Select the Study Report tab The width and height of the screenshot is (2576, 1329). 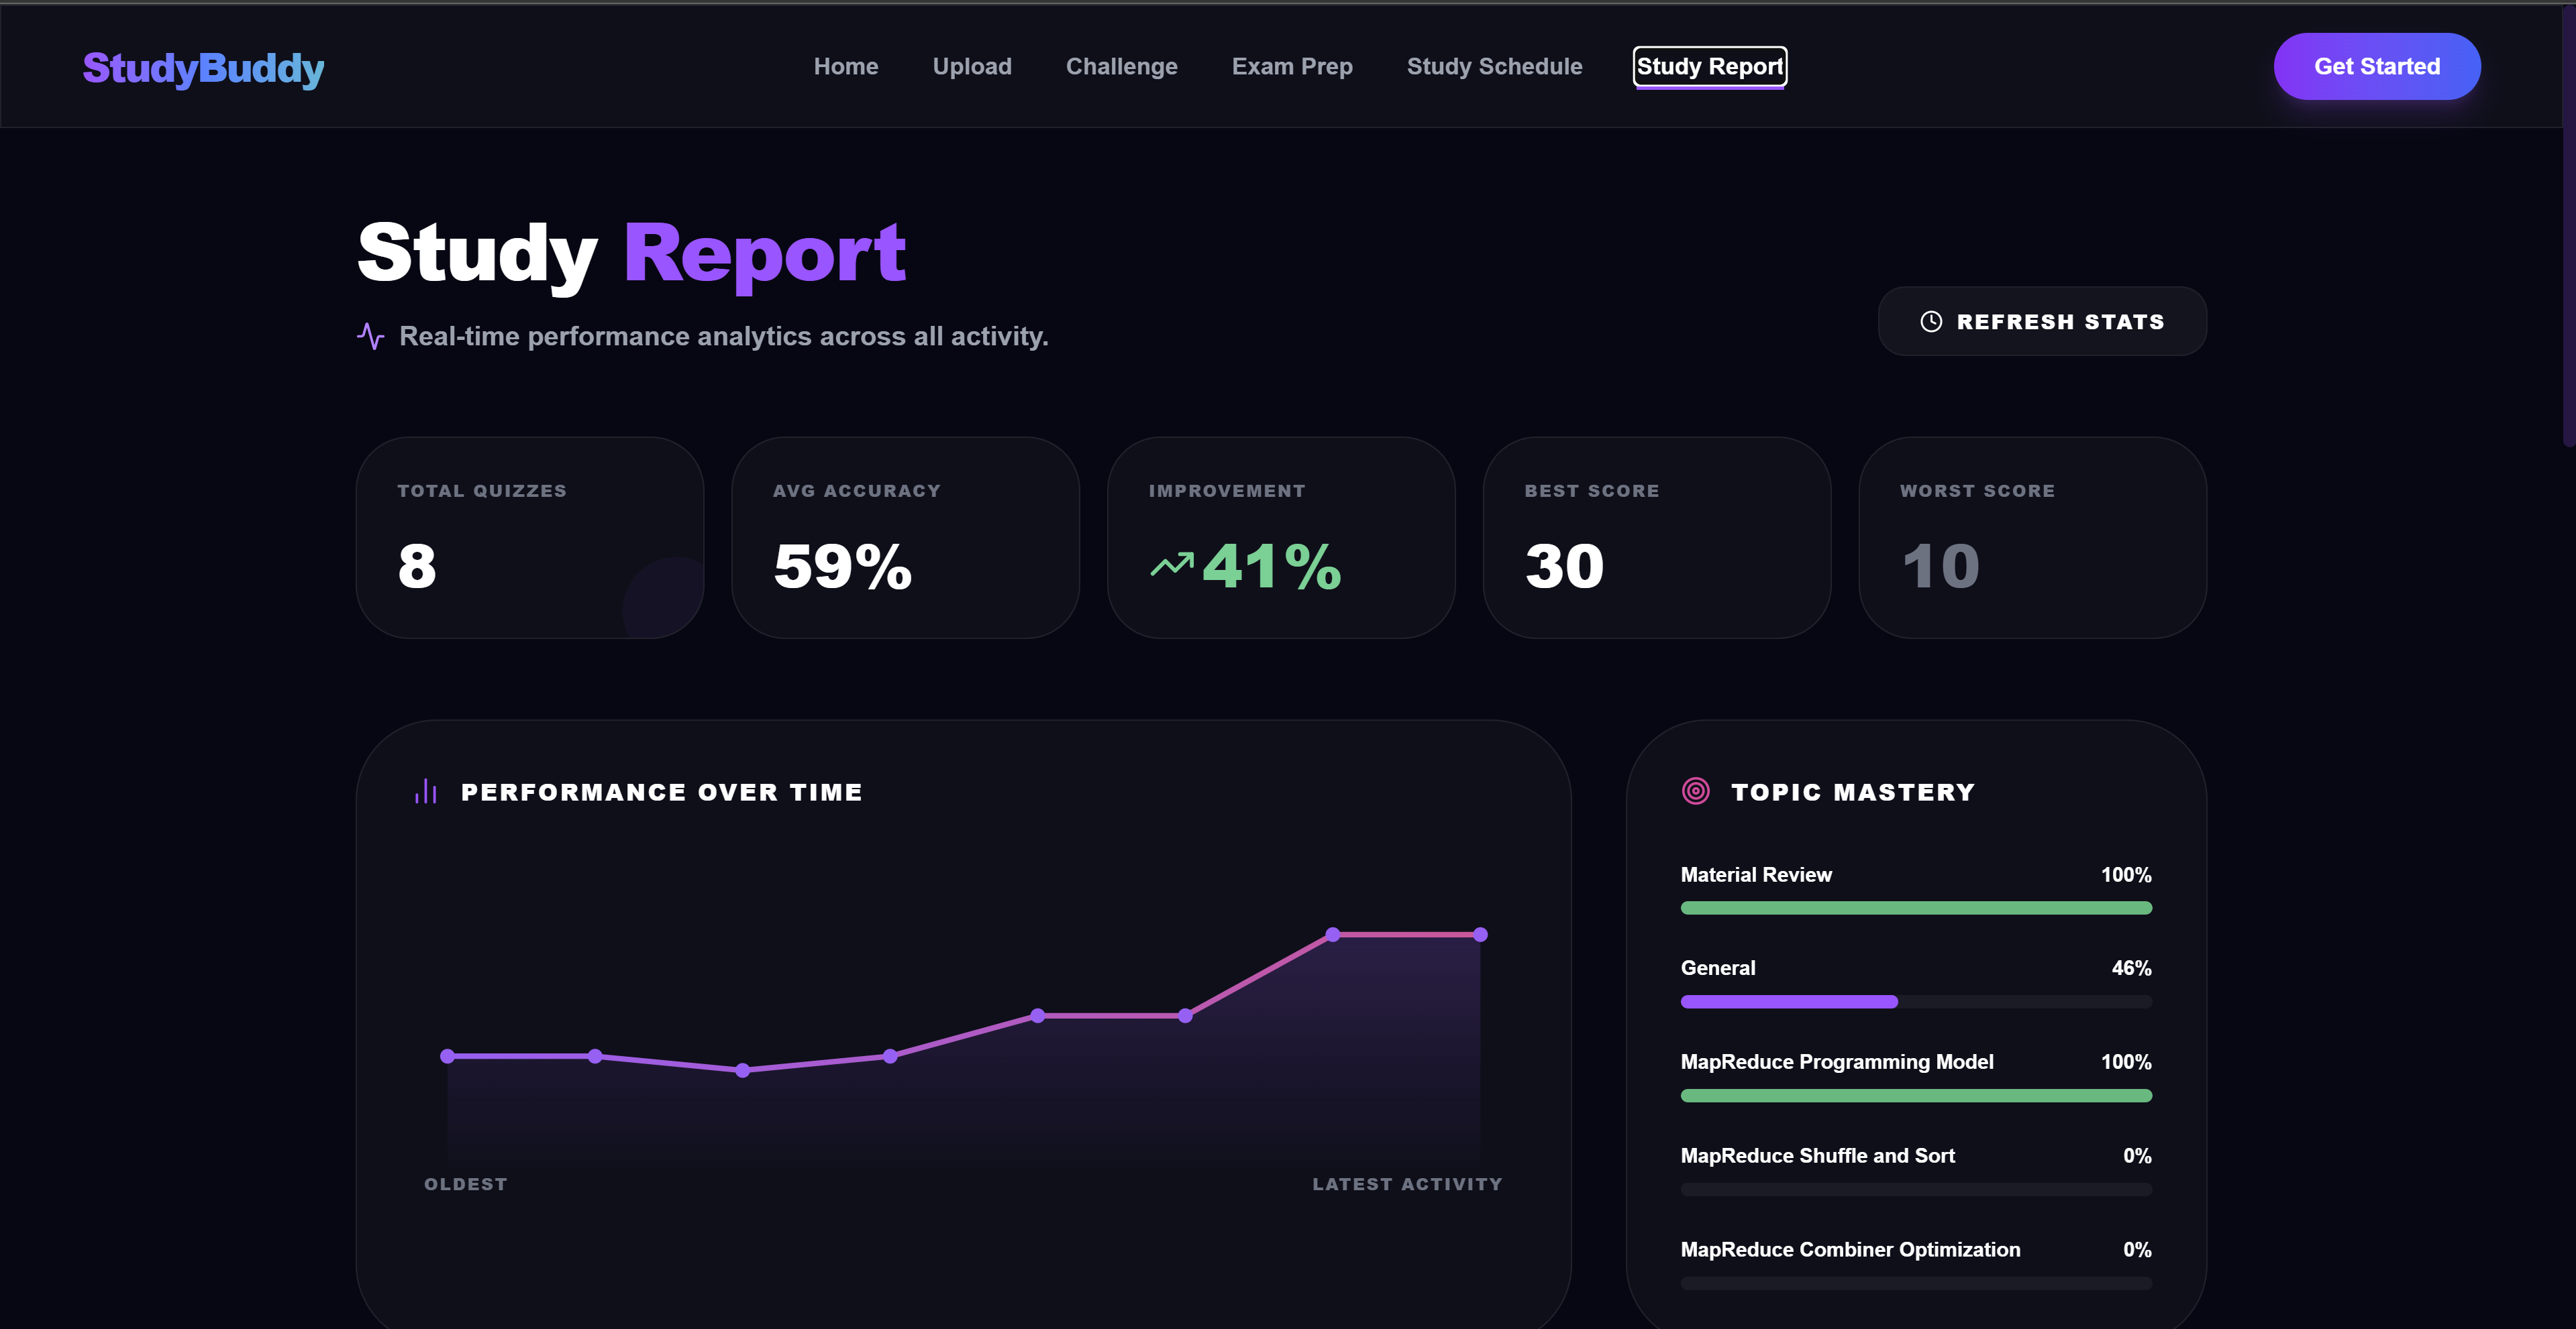point(1709,67)
